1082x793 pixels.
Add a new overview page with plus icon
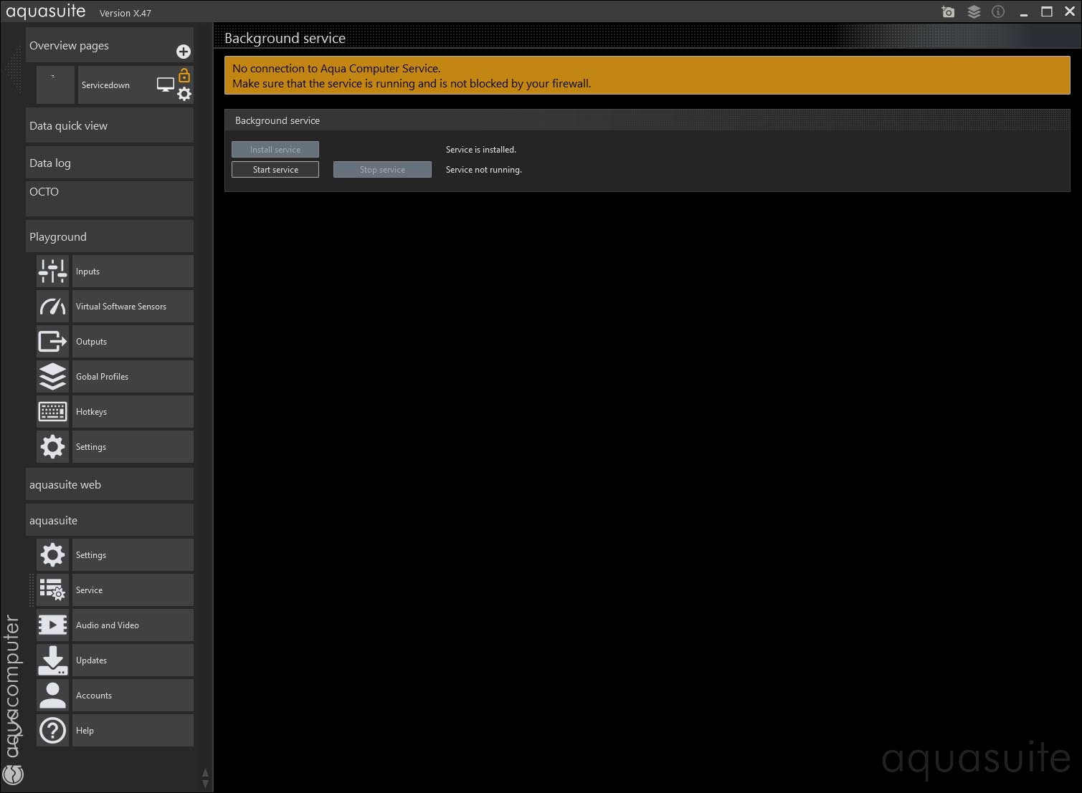click(184, 52)
